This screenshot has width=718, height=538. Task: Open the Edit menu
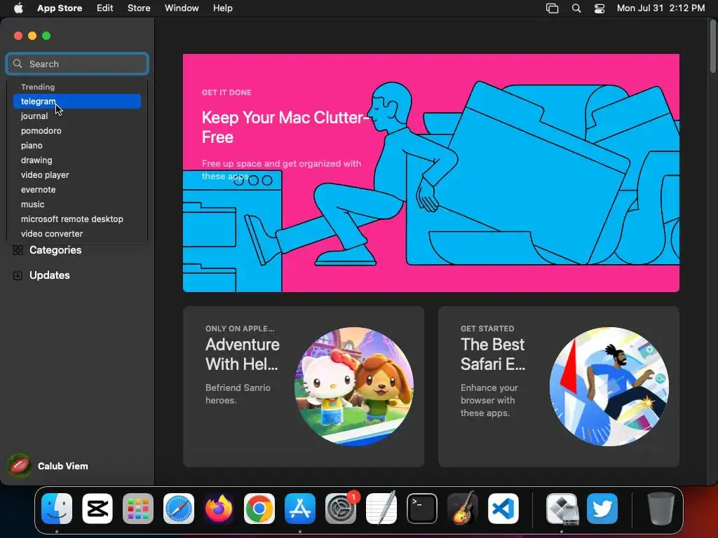[105, 8]
